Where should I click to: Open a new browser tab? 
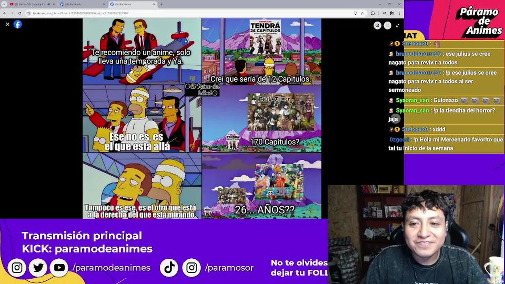pos(161,4)
